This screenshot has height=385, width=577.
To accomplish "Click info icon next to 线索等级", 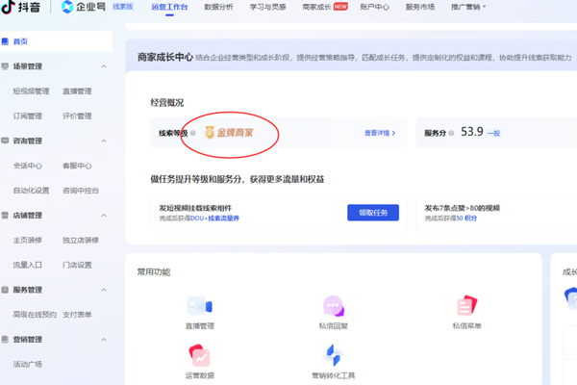I will 193,133.
